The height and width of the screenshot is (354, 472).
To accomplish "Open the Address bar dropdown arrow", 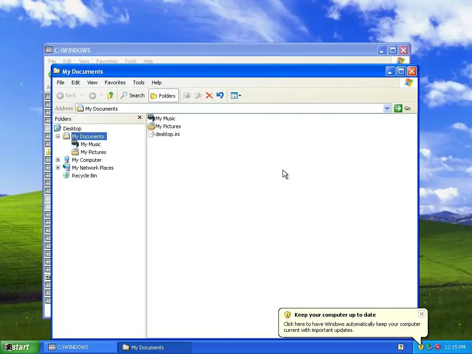I will [x=387, y=108].
